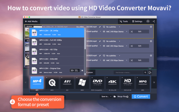The image size is (179, 112).
Task: Open AAC 250 Kbps Stereo audio dropdown
Action: coord(127,60)
